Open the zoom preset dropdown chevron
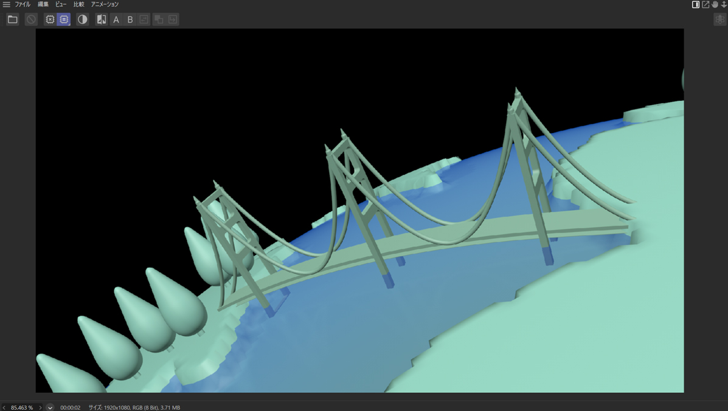728x411 pixels. click(x=50, y=407)
